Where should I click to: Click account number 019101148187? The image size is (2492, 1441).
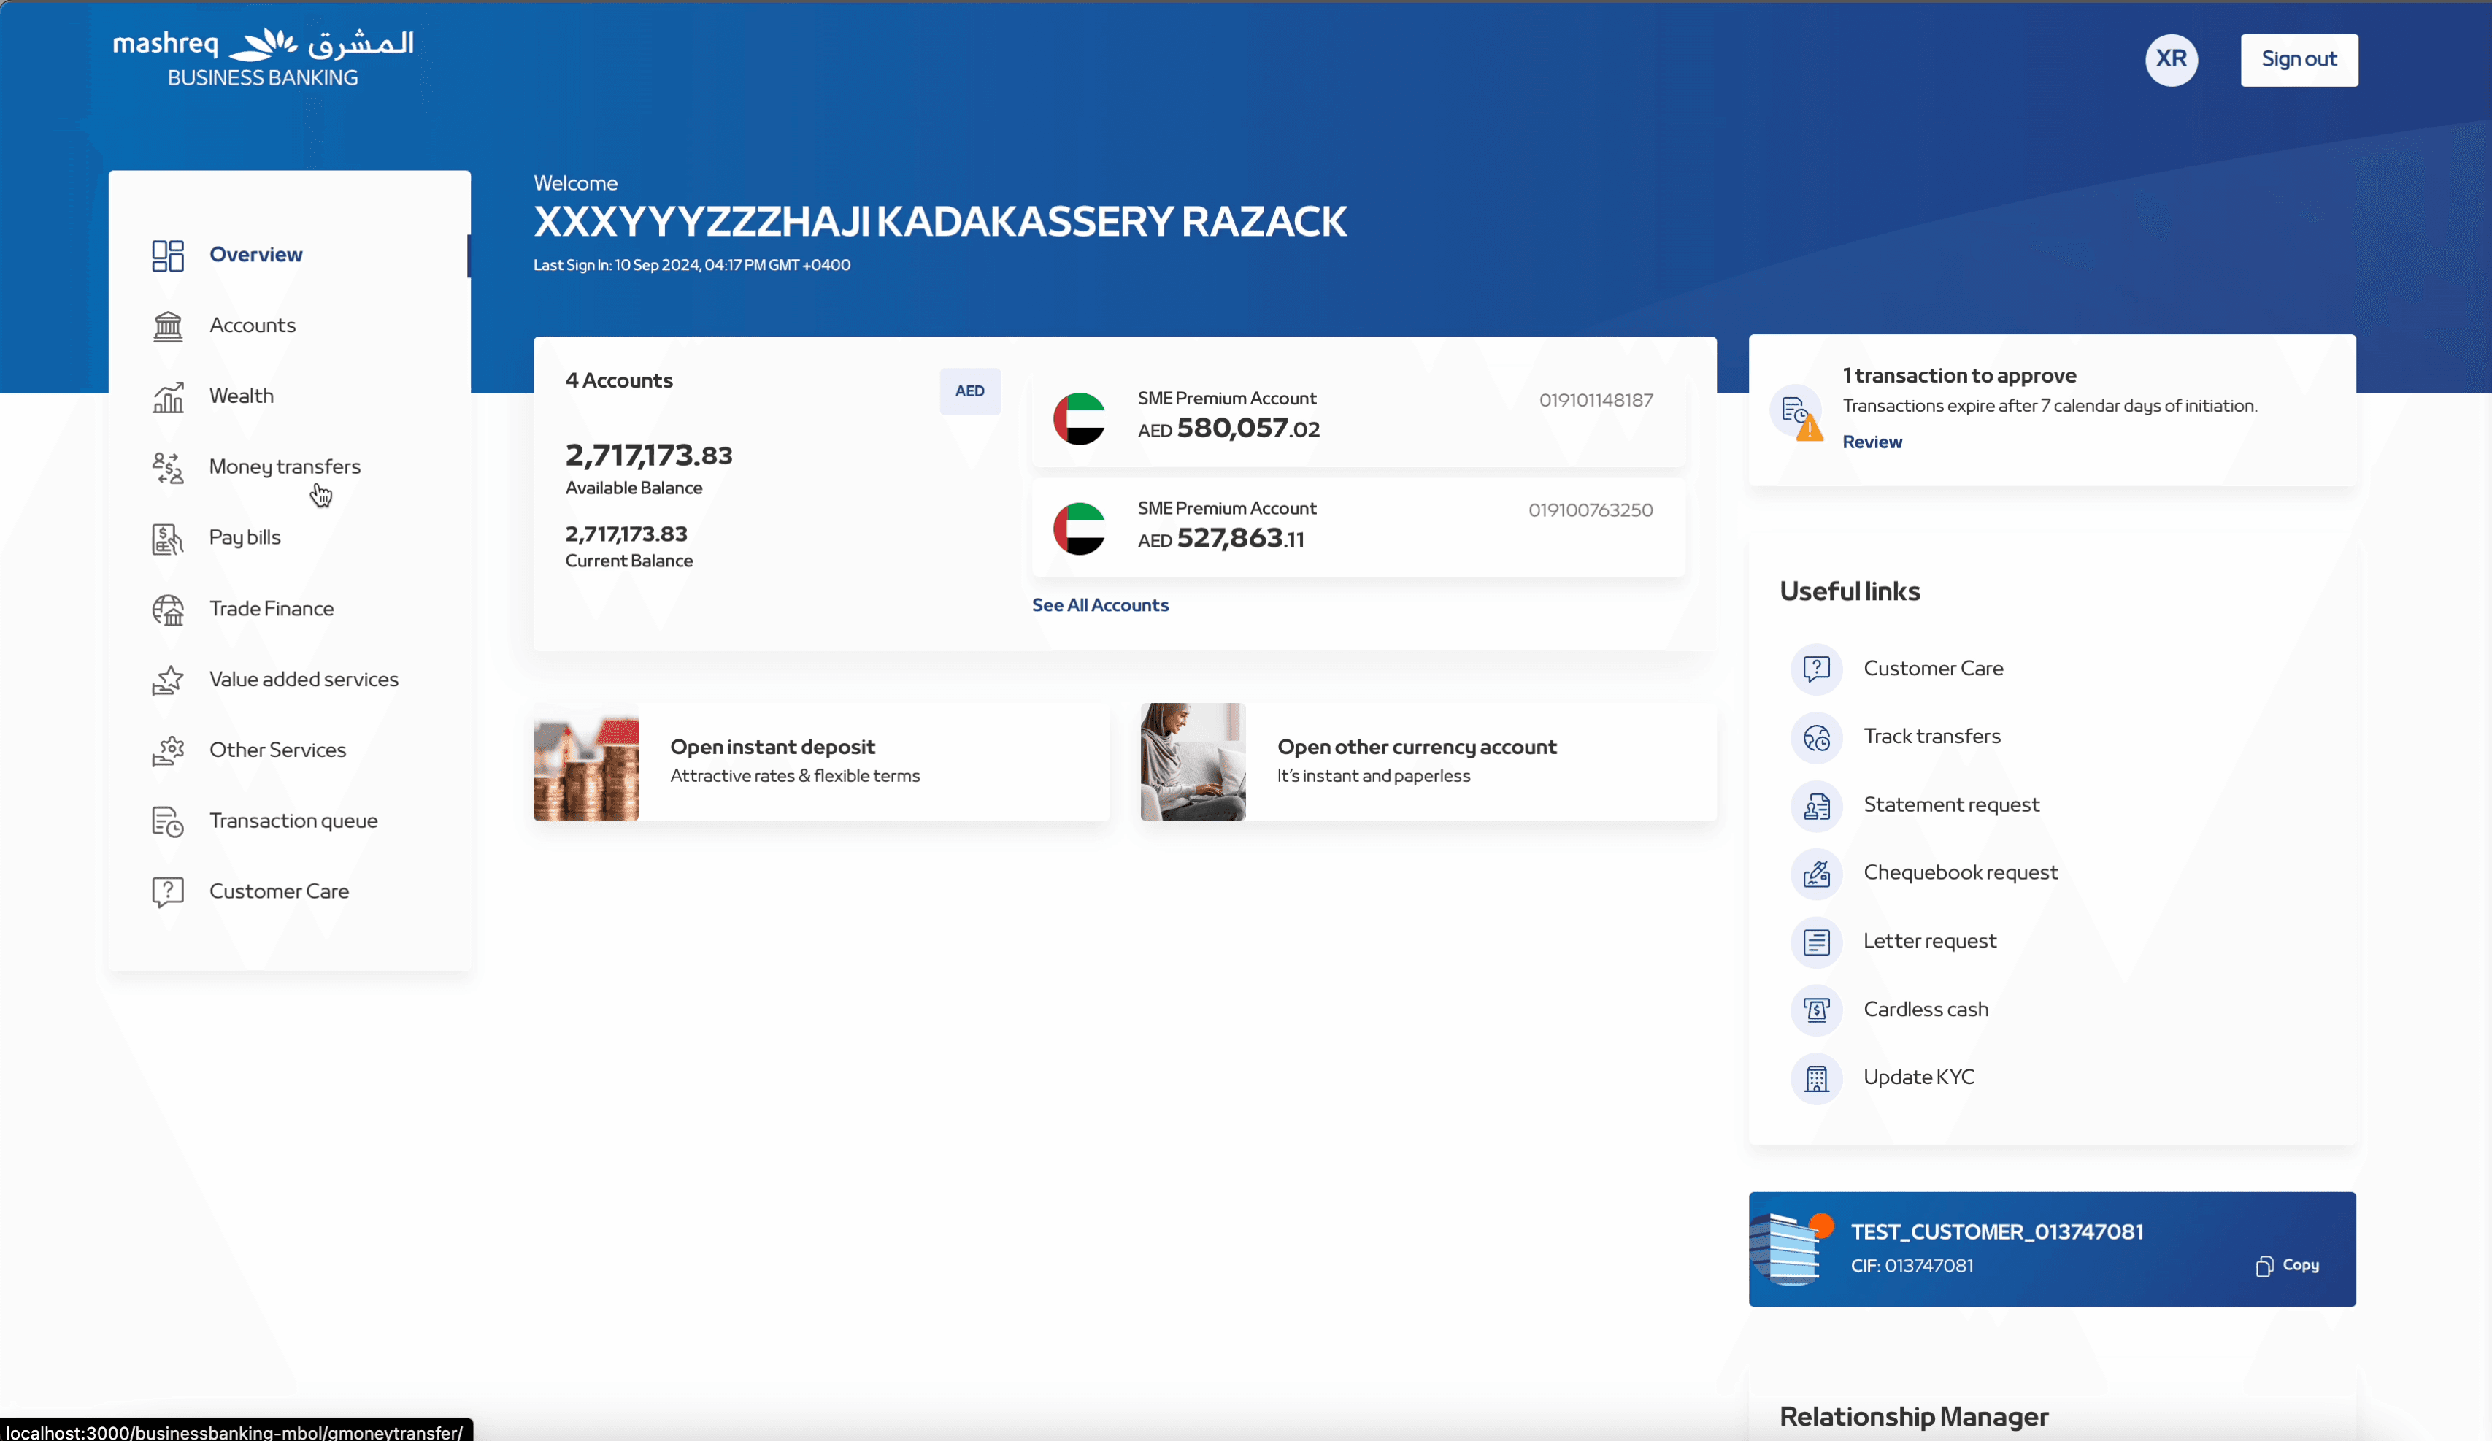(1595, 401)
